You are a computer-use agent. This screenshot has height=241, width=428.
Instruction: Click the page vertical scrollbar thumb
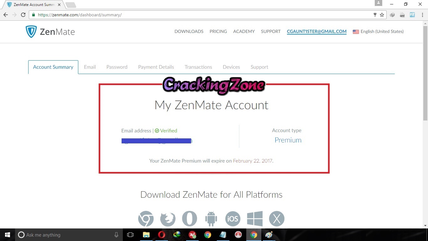point(425,73)
